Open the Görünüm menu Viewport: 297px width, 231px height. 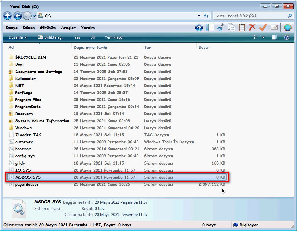tap(48, 28)
